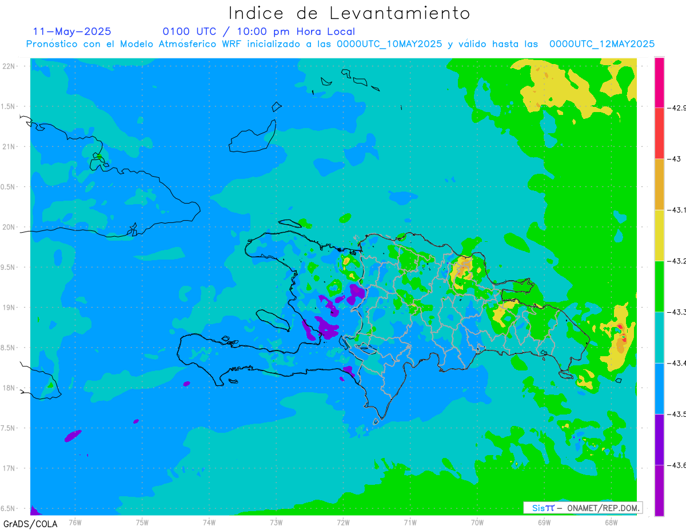Click the longitude label "70W"
686x530 pixels.
point(477,523)
